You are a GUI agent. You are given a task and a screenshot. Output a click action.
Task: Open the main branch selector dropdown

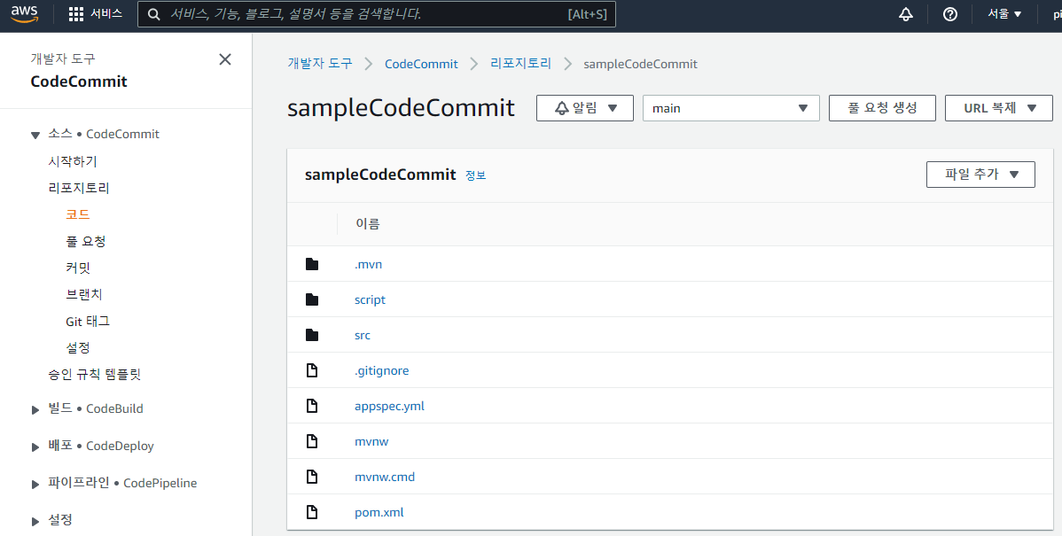730,108
